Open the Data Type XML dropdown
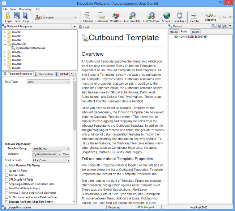Screen dimensions: 235x211 click(49, 82)
